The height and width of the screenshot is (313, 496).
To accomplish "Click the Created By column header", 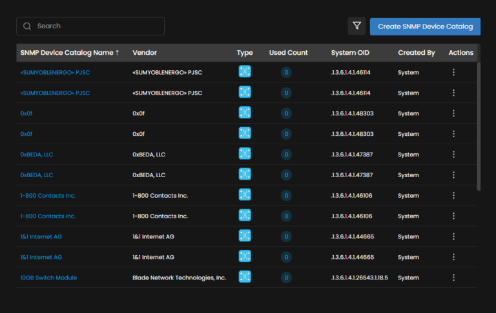I will pos(417,53).
